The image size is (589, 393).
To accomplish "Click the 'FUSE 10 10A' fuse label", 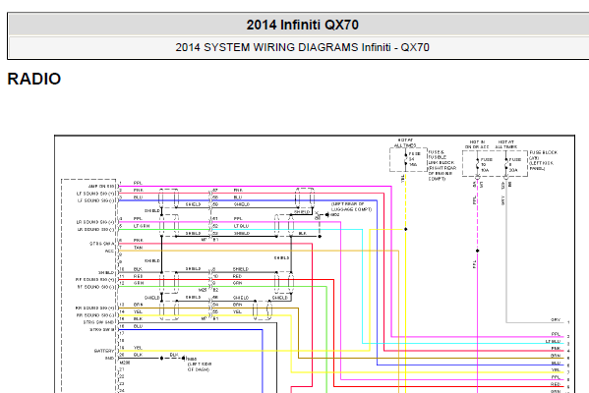I will (486, 165).
